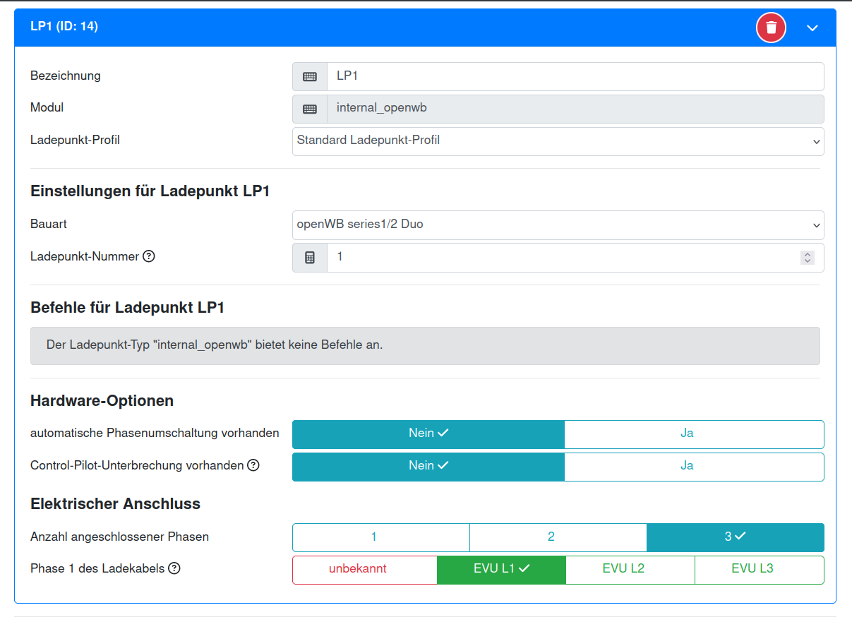Screen dimensions: 852x622
Task: Click the notice about internal_openwb offering no commands
Action: click(425, 346)
